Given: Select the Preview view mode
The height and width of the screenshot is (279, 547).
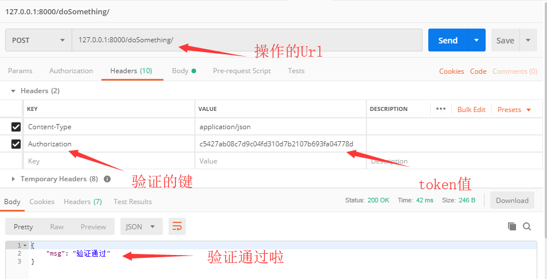Looking at the screenshot, I should [x=93, y=227].
